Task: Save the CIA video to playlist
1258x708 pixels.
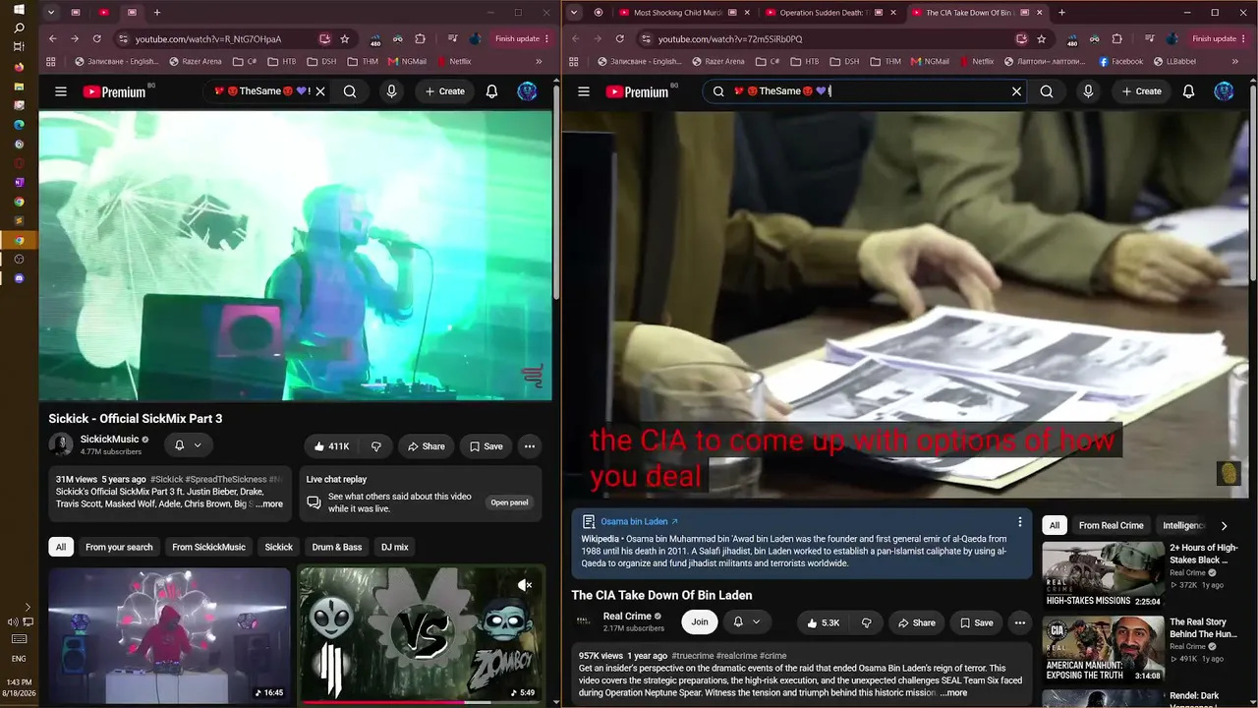Action: click(x=976, y=622)
